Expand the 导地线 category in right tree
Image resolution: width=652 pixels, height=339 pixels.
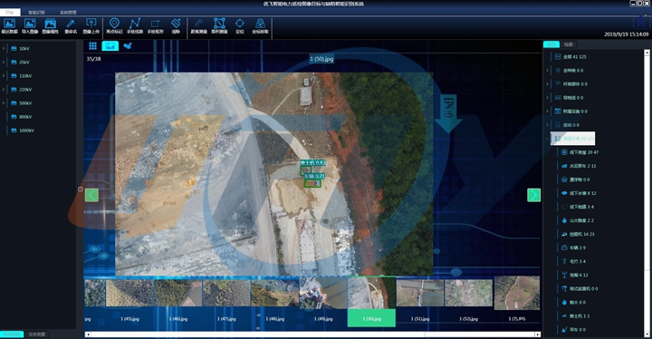(x=547, y=98)
